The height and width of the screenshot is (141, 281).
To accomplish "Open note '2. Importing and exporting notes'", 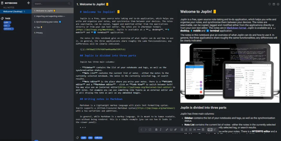I will pos(53,16).
